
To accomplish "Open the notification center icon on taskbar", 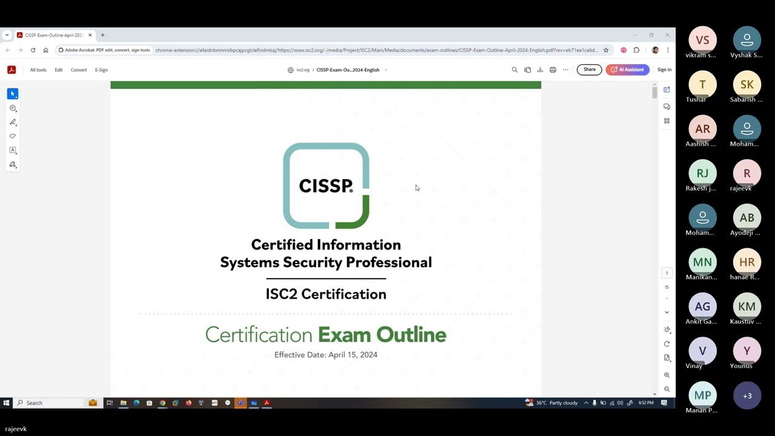I will coord(664,403).
